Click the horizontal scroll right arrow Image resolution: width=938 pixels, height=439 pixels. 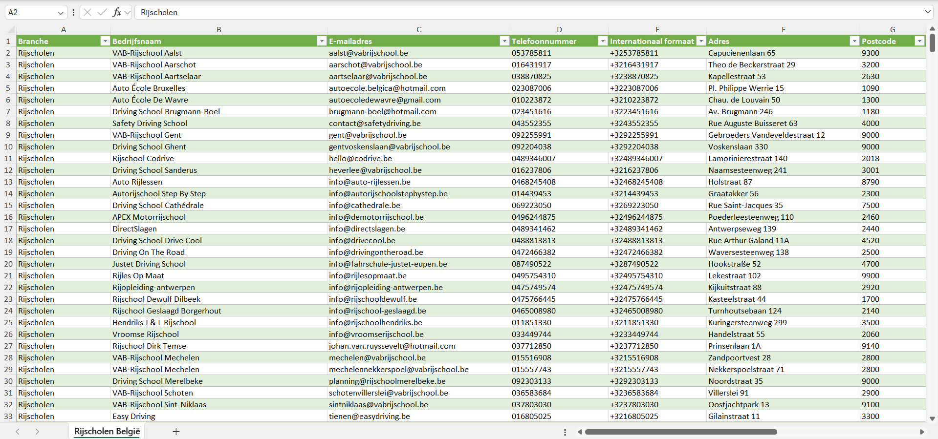click(922, 432)
